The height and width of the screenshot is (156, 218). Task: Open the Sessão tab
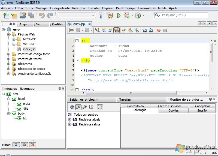[202, 110]
